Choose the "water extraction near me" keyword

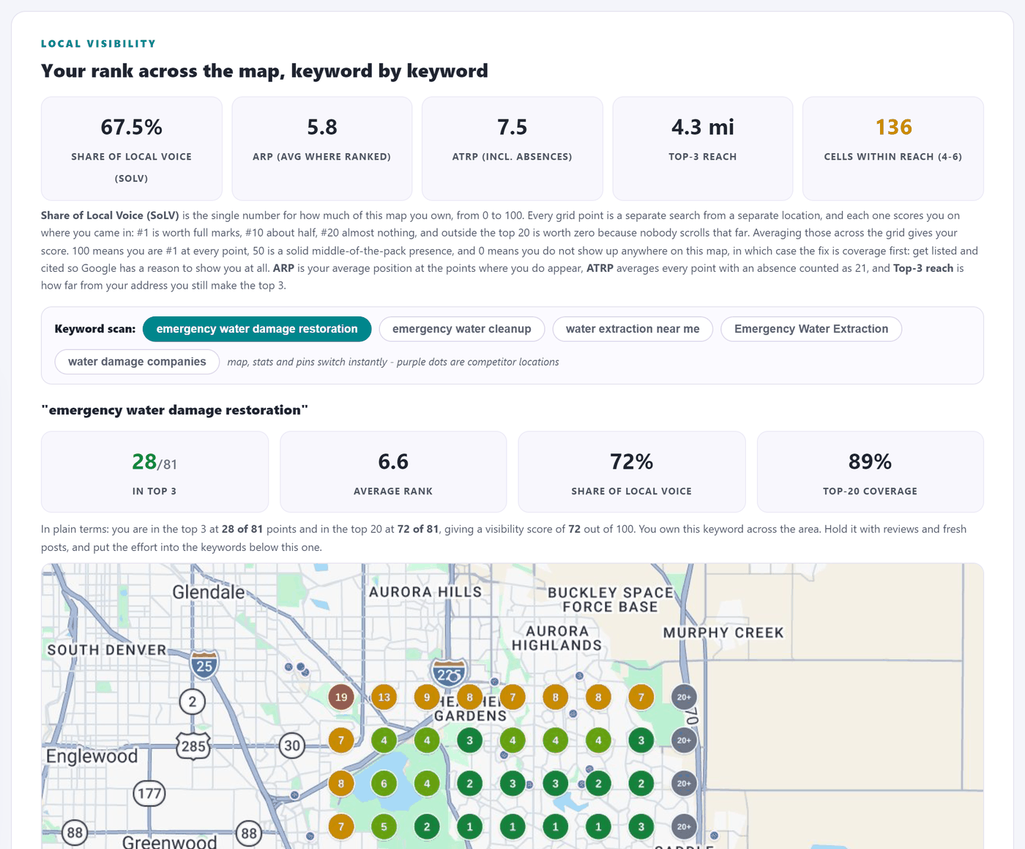pos(633,329)
